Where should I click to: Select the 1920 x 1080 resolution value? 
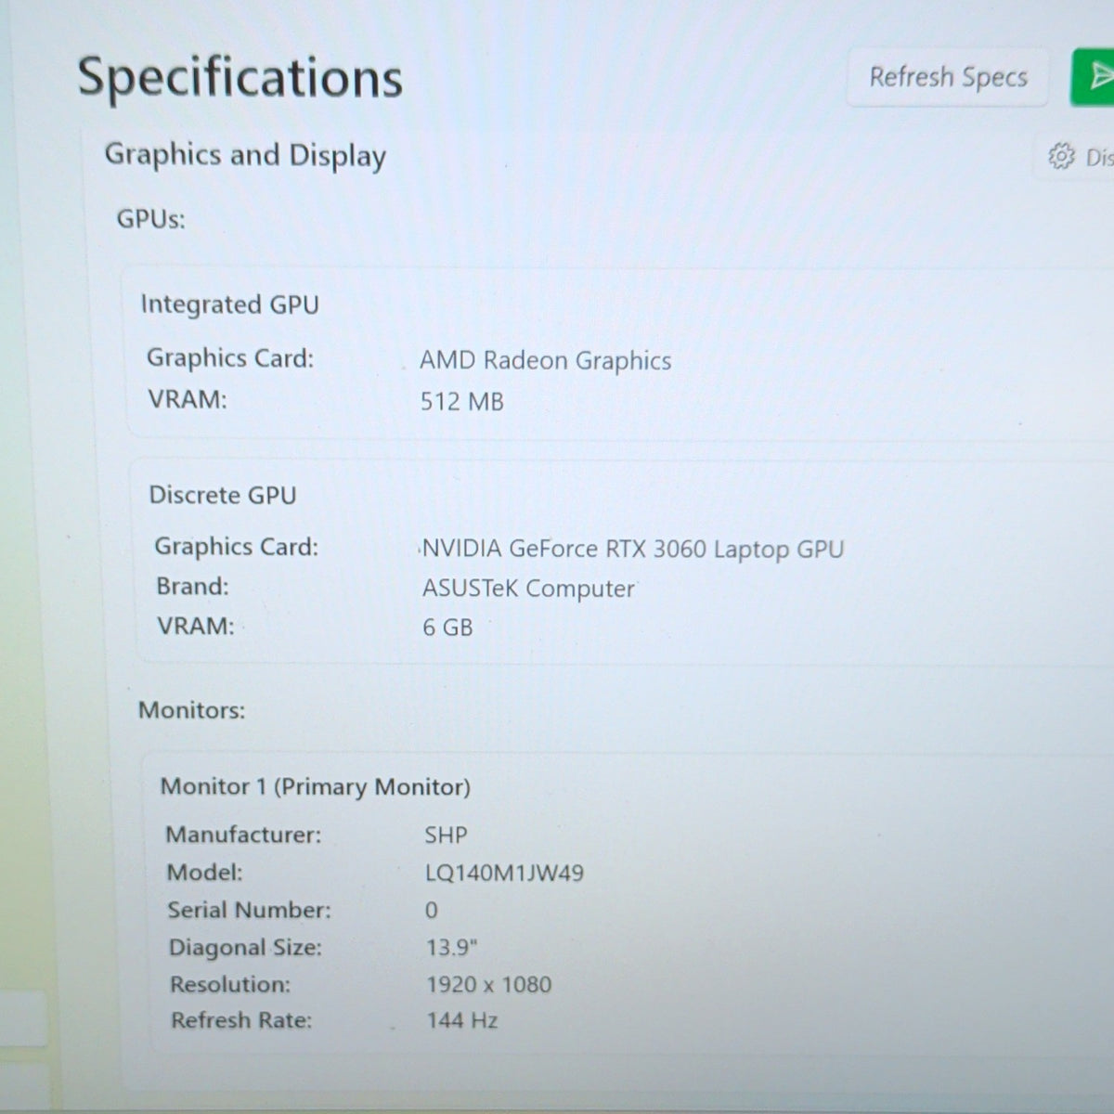488,984
